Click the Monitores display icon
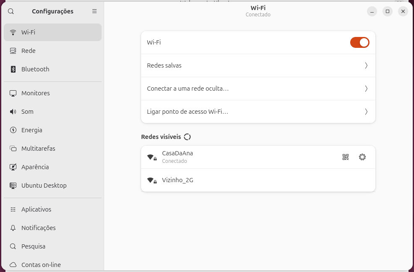 (x=13, y=93)
